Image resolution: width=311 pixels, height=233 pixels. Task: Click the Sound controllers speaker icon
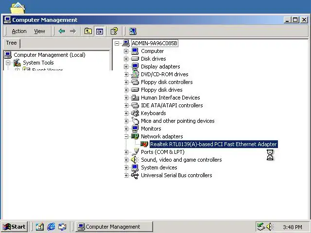tap(135, 160)
